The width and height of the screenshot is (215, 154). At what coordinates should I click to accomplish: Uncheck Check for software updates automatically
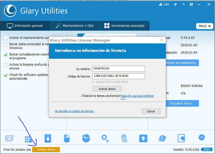6,75
